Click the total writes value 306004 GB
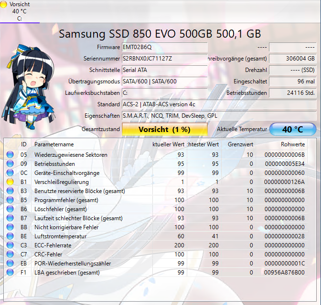 [x=293, y=59]
